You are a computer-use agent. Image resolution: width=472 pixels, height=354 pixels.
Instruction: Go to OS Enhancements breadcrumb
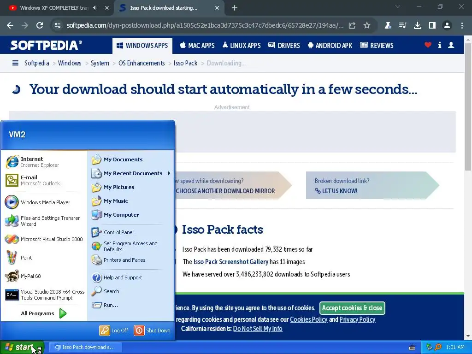click(x=142, y=63)
